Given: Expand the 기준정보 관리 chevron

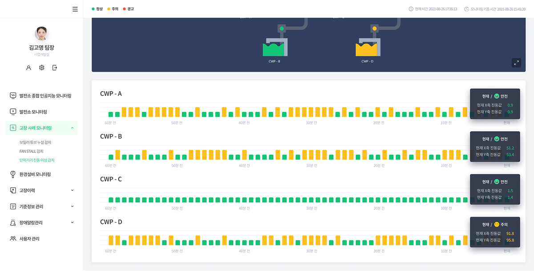Looking at the screenshot, I should [72, 207].
